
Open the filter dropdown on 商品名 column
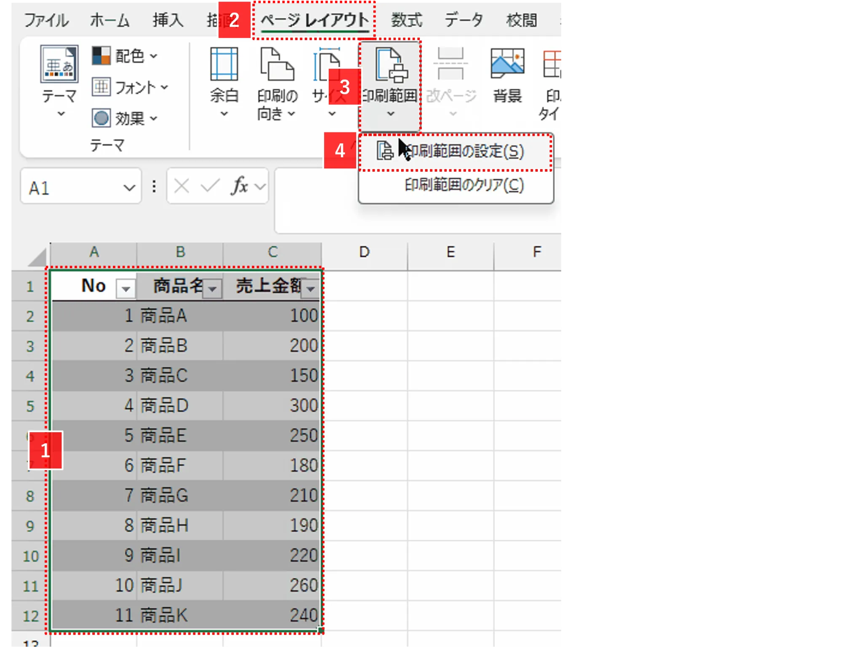click(x=213, y=289)
